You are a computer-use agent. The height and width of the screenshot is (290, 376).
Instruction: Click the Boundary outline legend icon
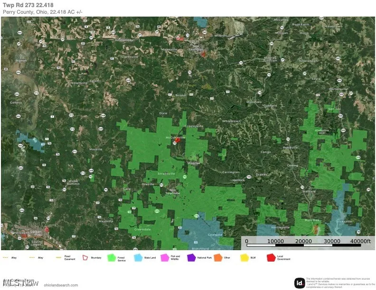[x=85, y=258]
